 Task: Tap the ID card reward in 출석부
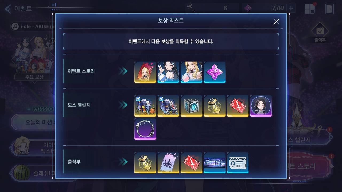pos(238,163)
